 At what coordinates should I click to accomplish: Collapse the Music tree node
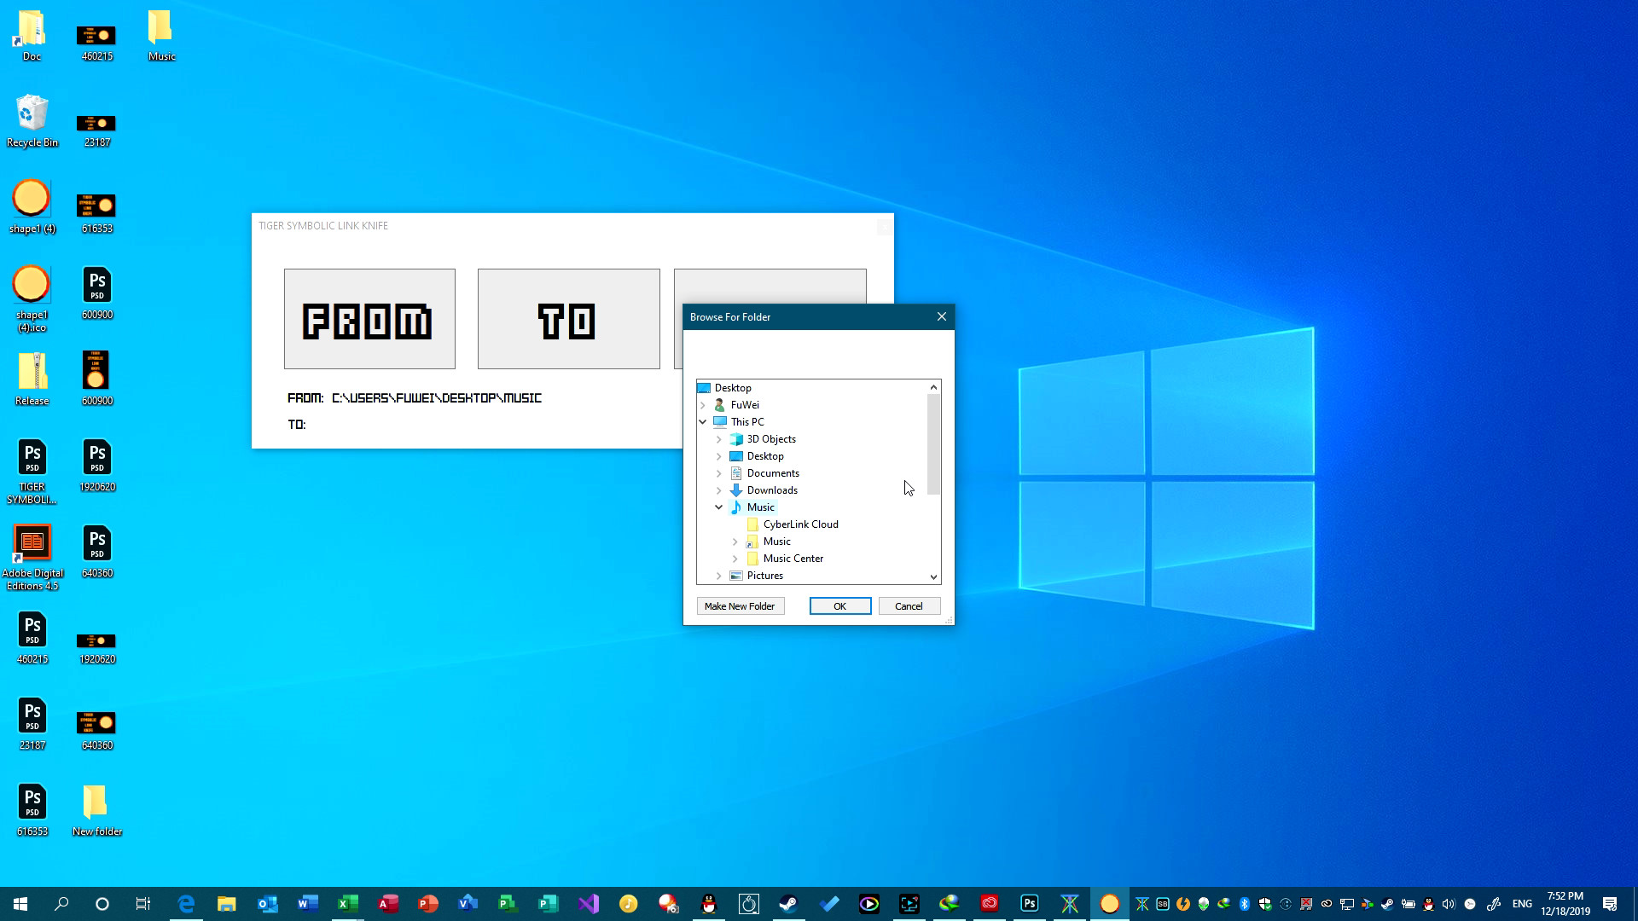coord(719,507)
